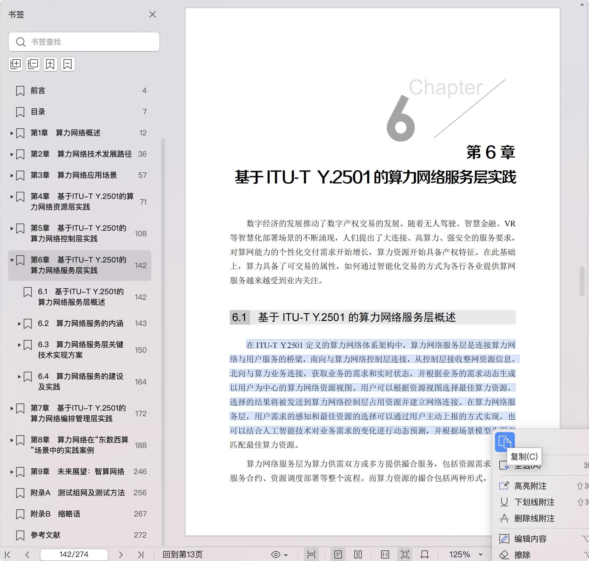Collapse the 第6章 bookmark tree
The image size is (589, 561).
[12, 260]
